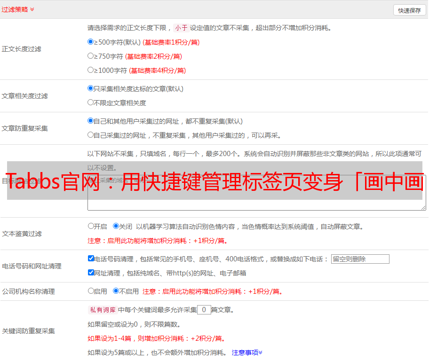Viewport: 429px width, 361px height.
Task: Select 只采集相关度达标的文章 option
Action: pyautogui.click(x=91, y=88)
